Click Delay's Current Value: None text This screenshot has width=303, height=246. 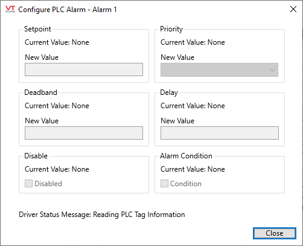[193, 106]
